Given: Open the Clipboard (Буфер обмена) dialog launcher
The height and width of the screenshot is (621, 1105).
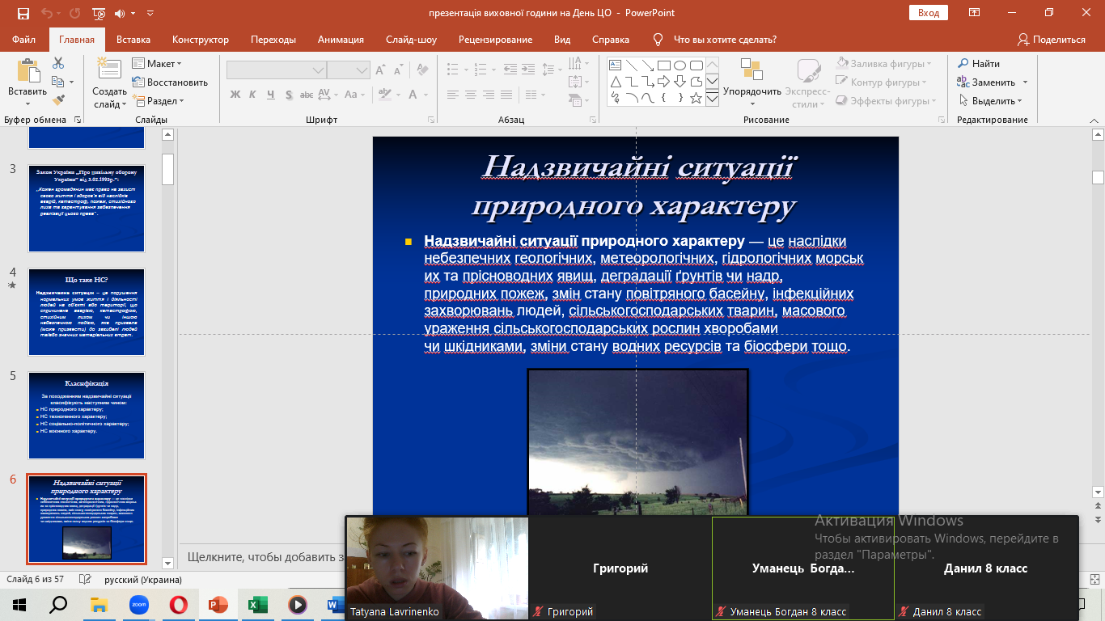Looking at the screenshot, I should 78,120.
